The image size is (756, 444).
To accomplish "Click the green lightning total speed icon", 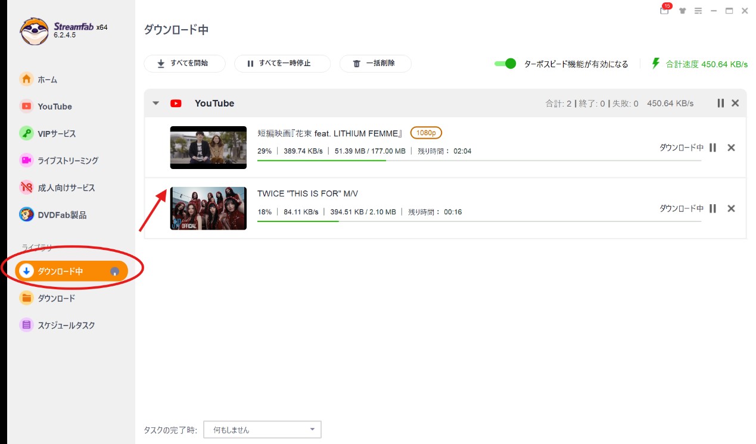I will click(656, 63).
